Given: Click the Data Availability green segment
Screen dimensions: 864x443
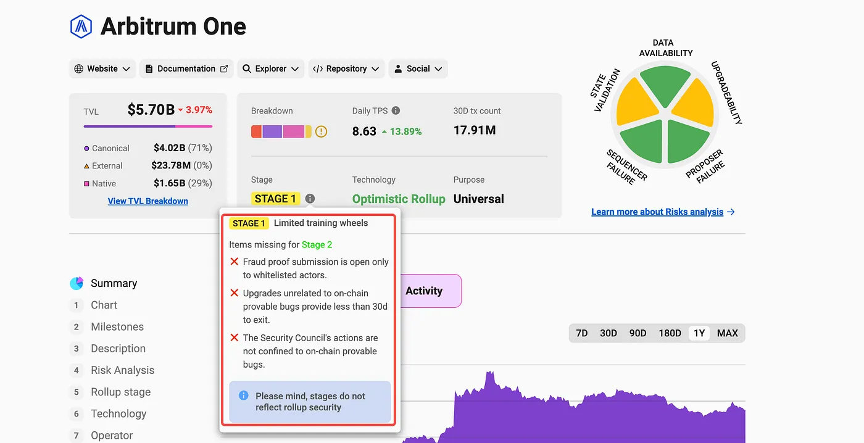Looking at the screenshot, I should coord(665,85).
